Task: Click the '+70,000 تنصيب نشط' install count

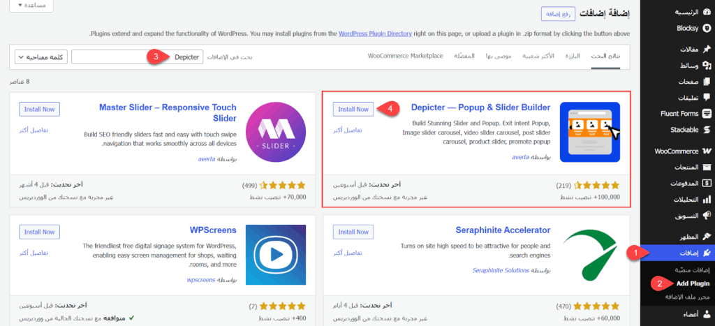Action: [x=277, y=198]
